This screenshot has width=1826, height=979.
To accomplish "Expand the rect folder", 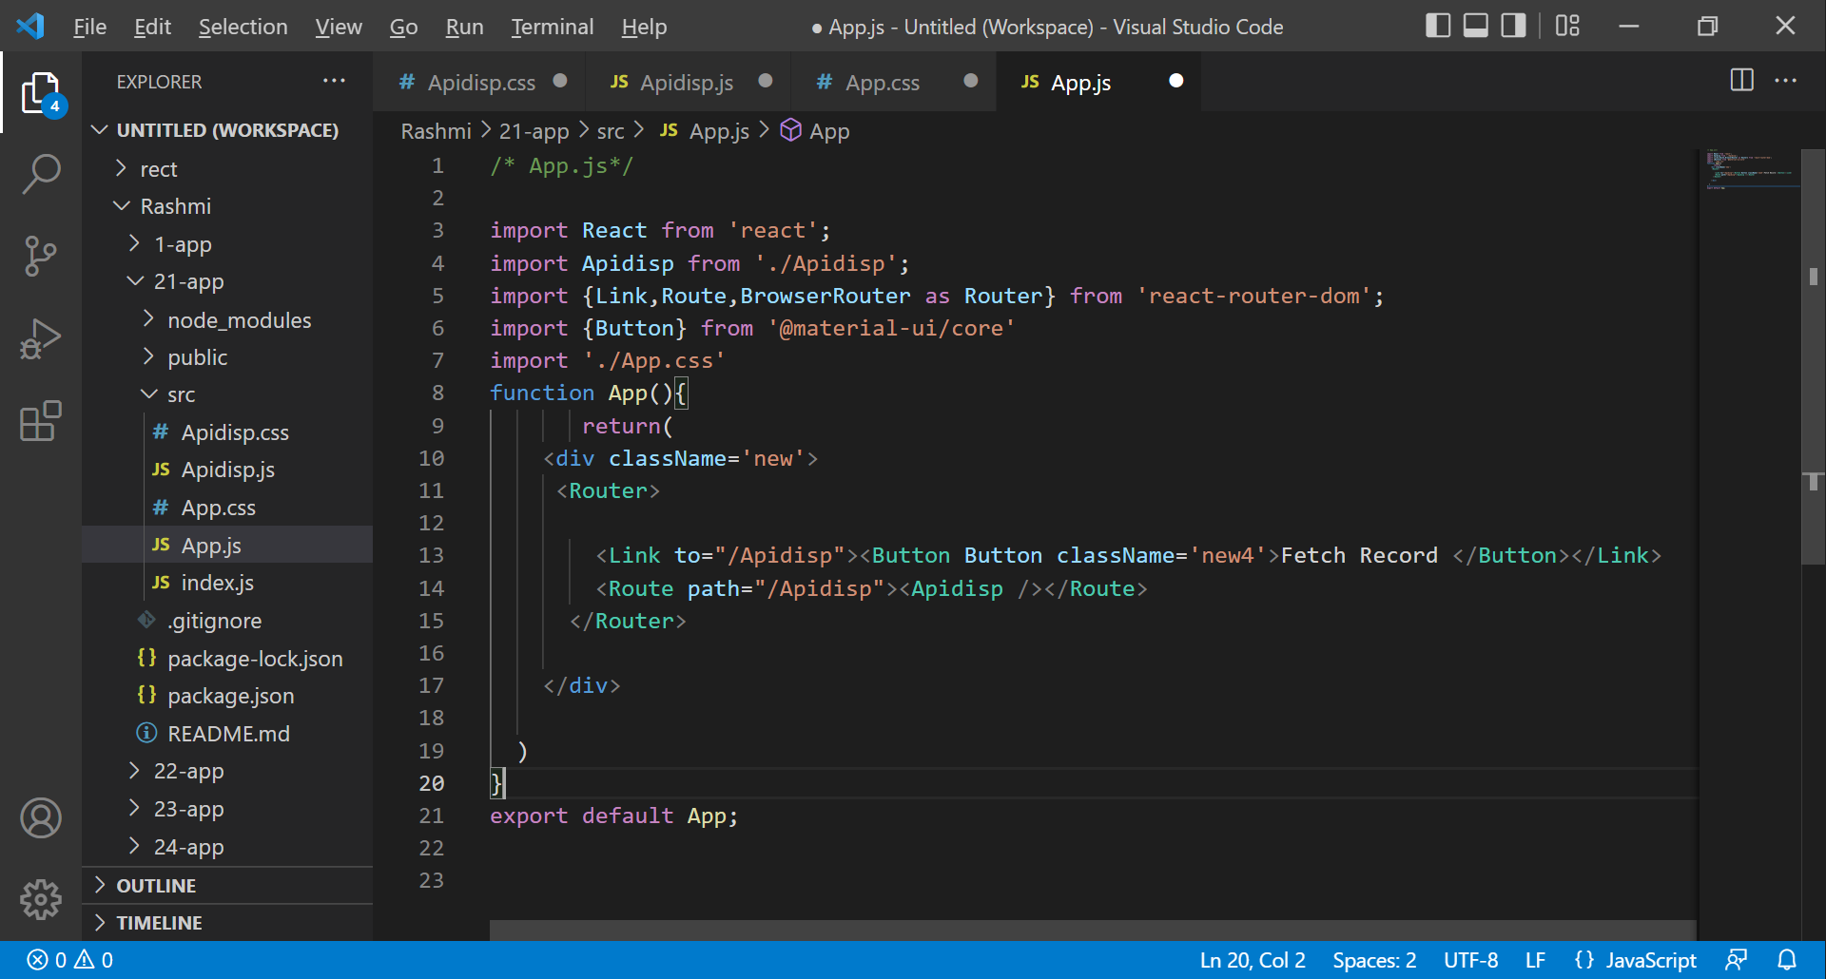I will (x=227, y=169).
